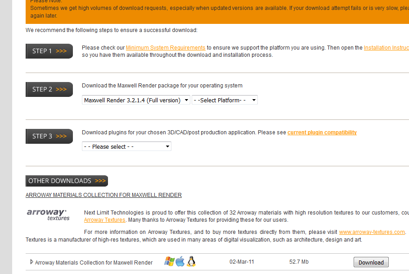Open the Minimum System Requirements link
This screenshot has width=409, height=274.
coord(165,47)
